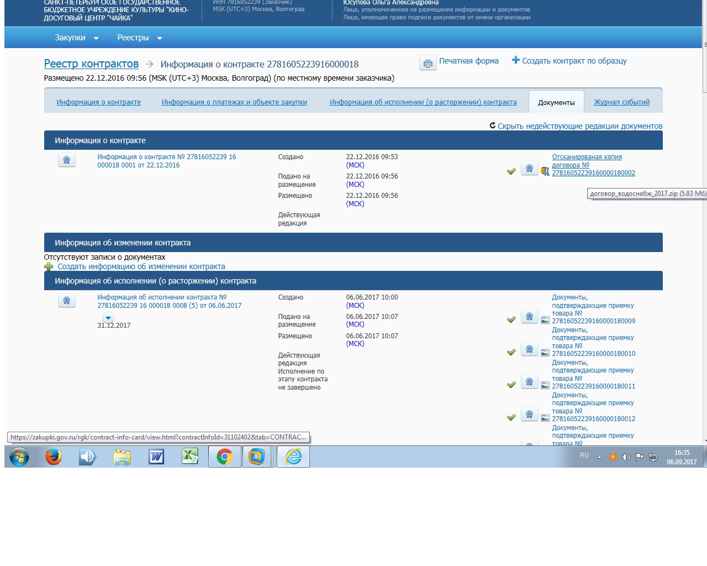Click the 31.12.2017 date under execution info
Image resolution: width=707 pixels, height=566 pixels.
(x=114, y=326)
